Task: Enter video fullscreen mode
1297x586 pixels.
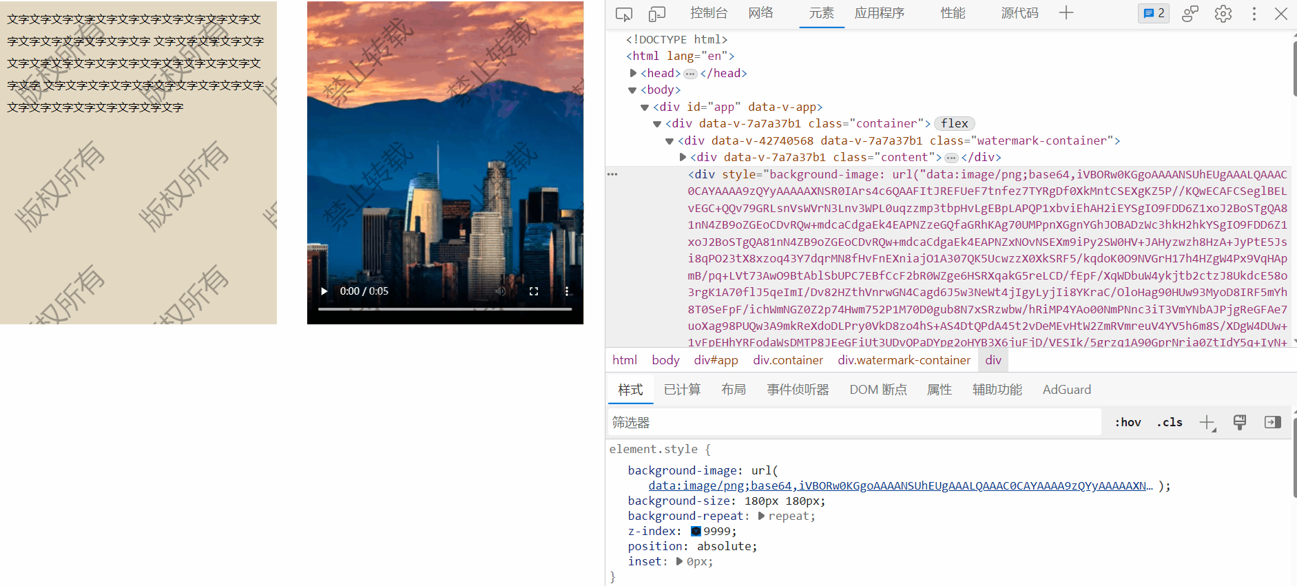Action: [x=534, y=291]
